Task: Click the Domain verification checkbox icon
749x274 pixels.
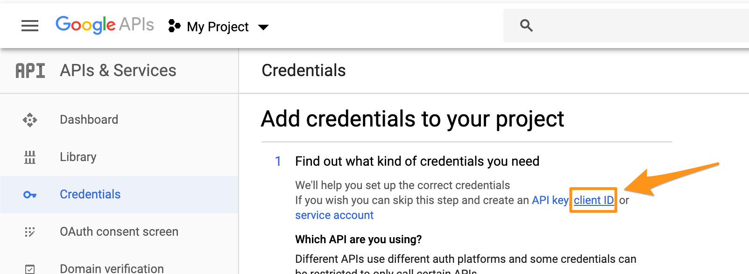Action: point(30,269)
